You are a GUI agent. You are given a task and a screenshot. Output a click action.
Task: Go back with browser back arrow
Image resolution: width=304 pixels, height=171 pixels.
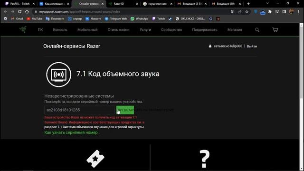click(5, 11)
